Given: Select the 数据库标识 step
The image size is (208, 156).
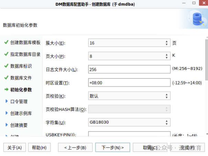Looking at the screenshot, I should (21, 66).
